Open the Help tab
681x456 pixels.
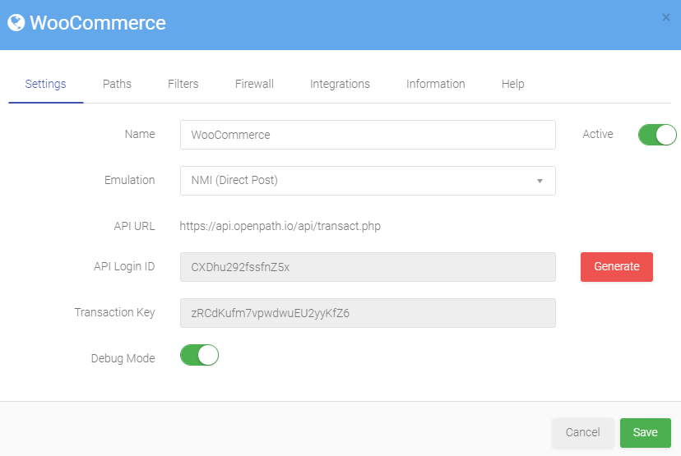tap(513, 84)
